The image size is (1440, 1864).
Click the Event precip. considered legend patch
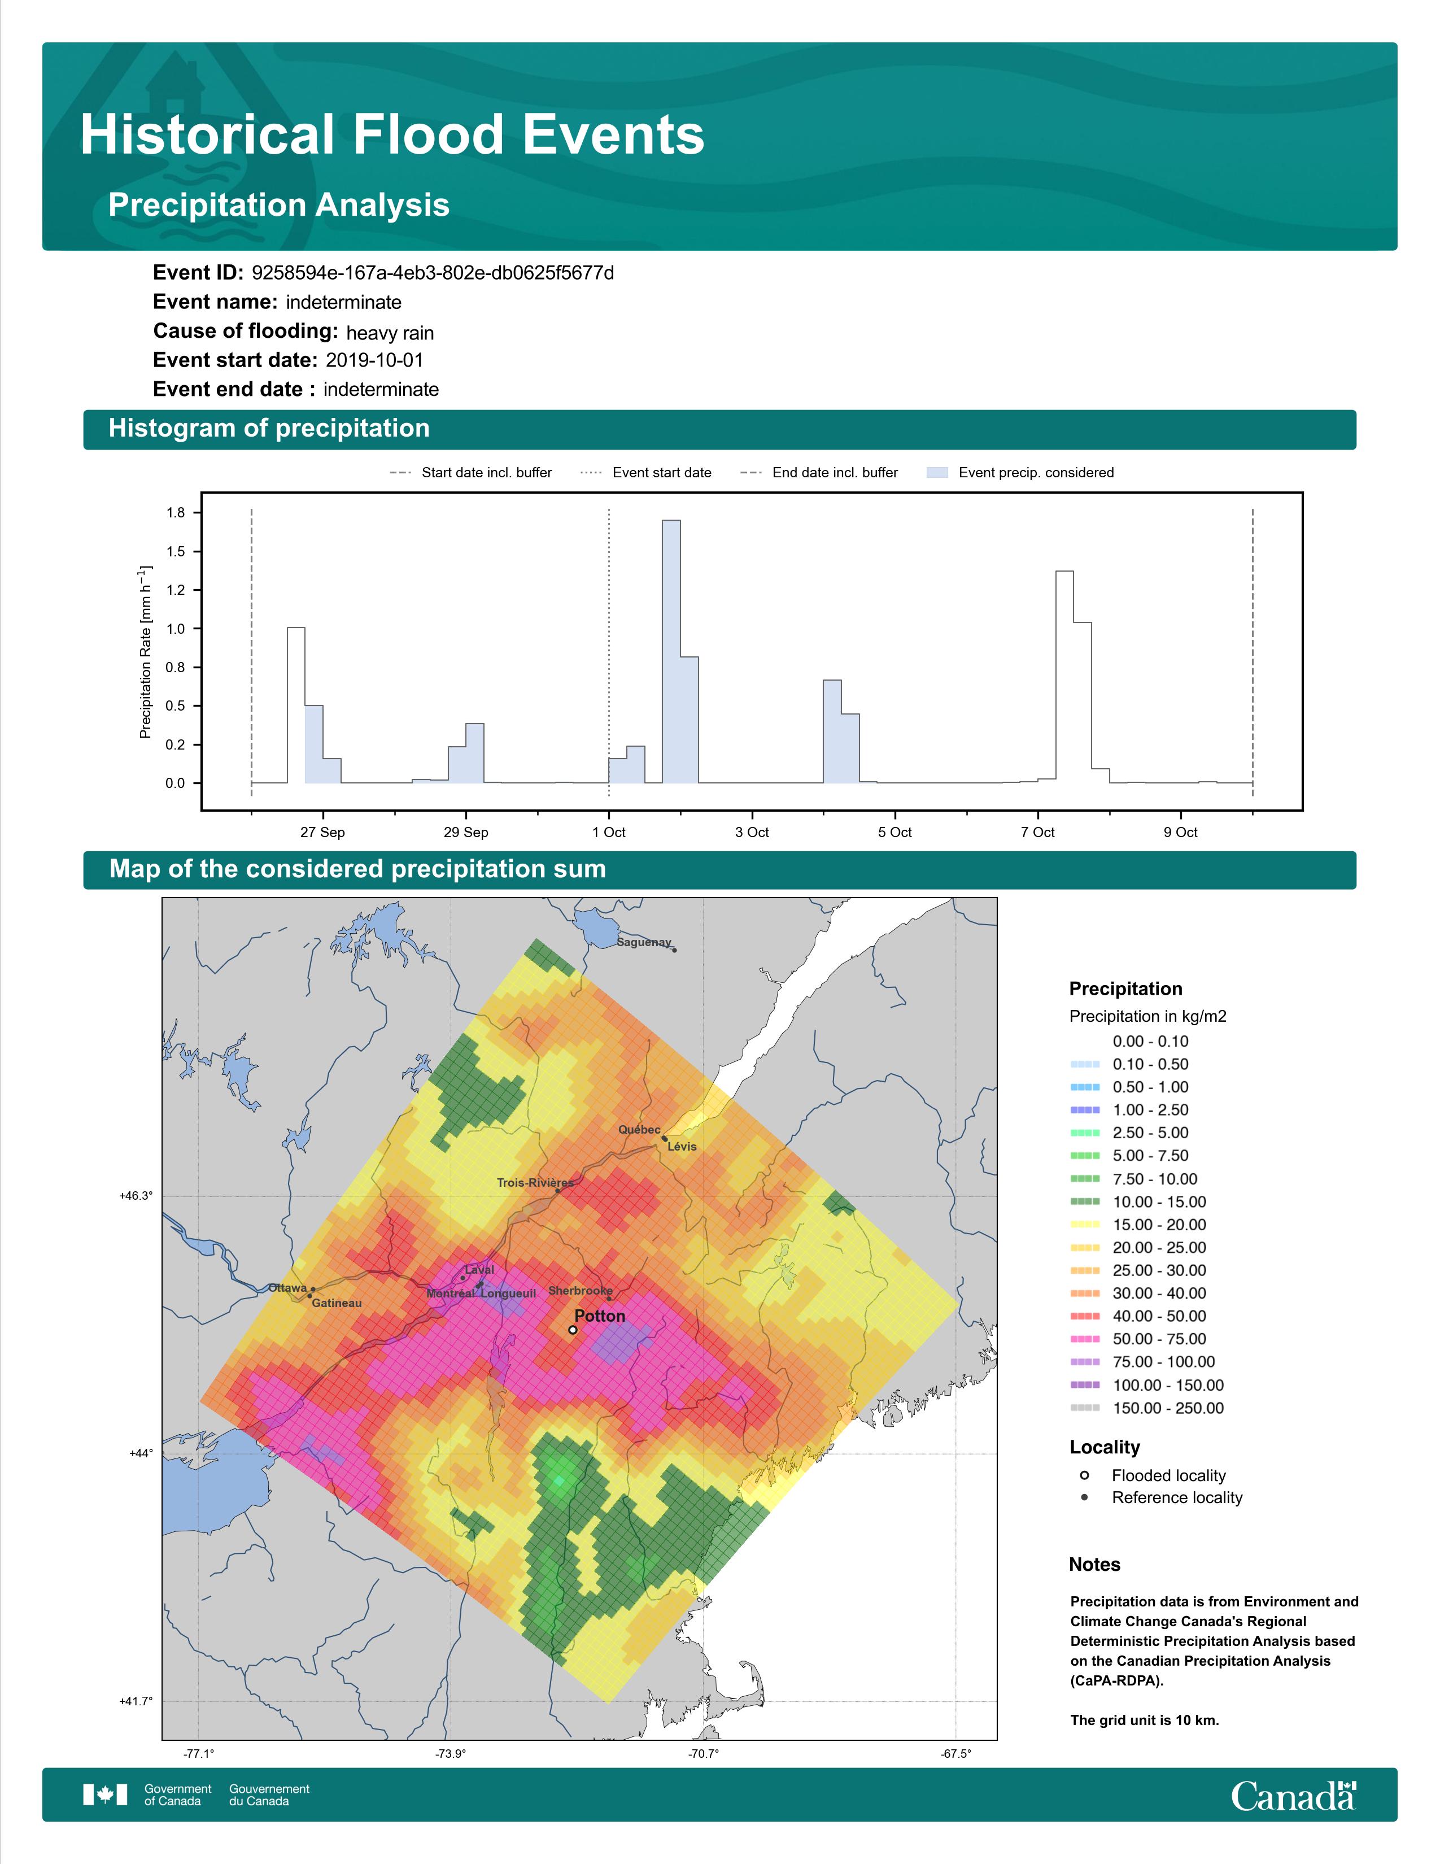pos(937,473)
